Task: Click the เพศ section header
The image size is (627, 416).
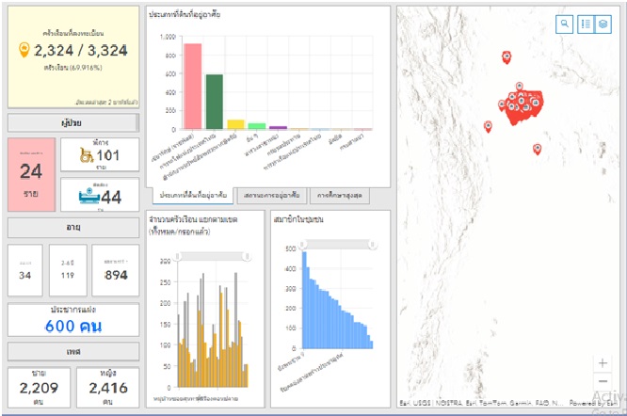Action: click(73, 351)
